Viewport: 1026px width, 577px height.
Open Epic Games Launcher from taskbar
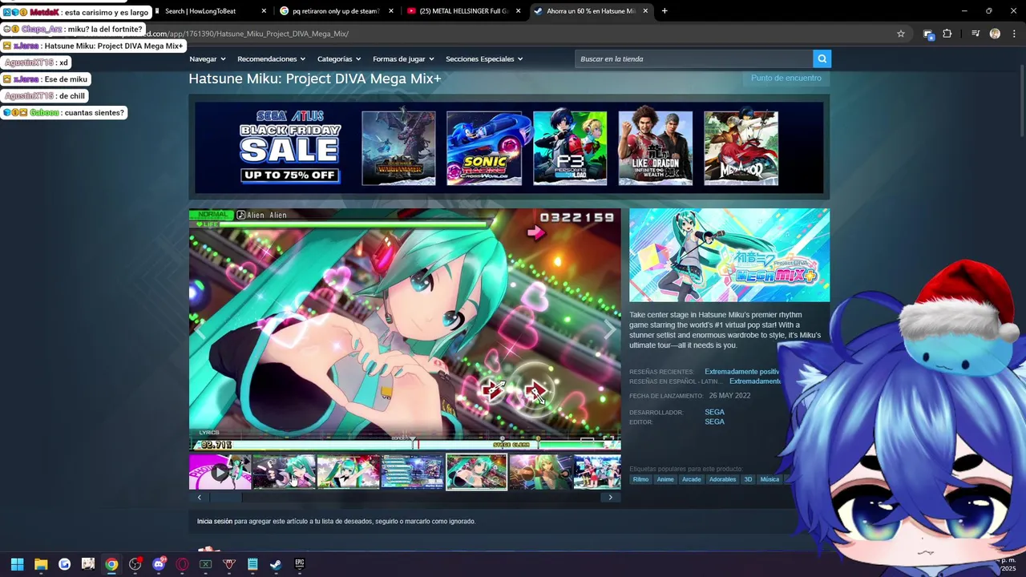[x=299, y=564]
